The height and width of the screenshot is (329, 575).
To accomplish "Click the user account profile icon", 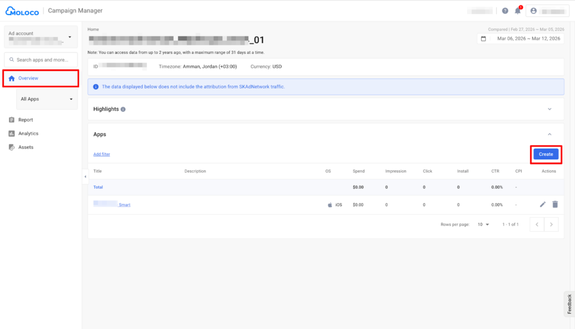I will click(x=533, y=11).
